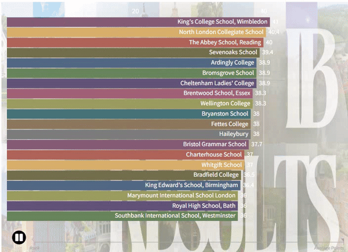The height and width of the screenshot is (252, 348).
Task: Click Southbank International School, Westminster bar
Action: click(x=122, y=216)
